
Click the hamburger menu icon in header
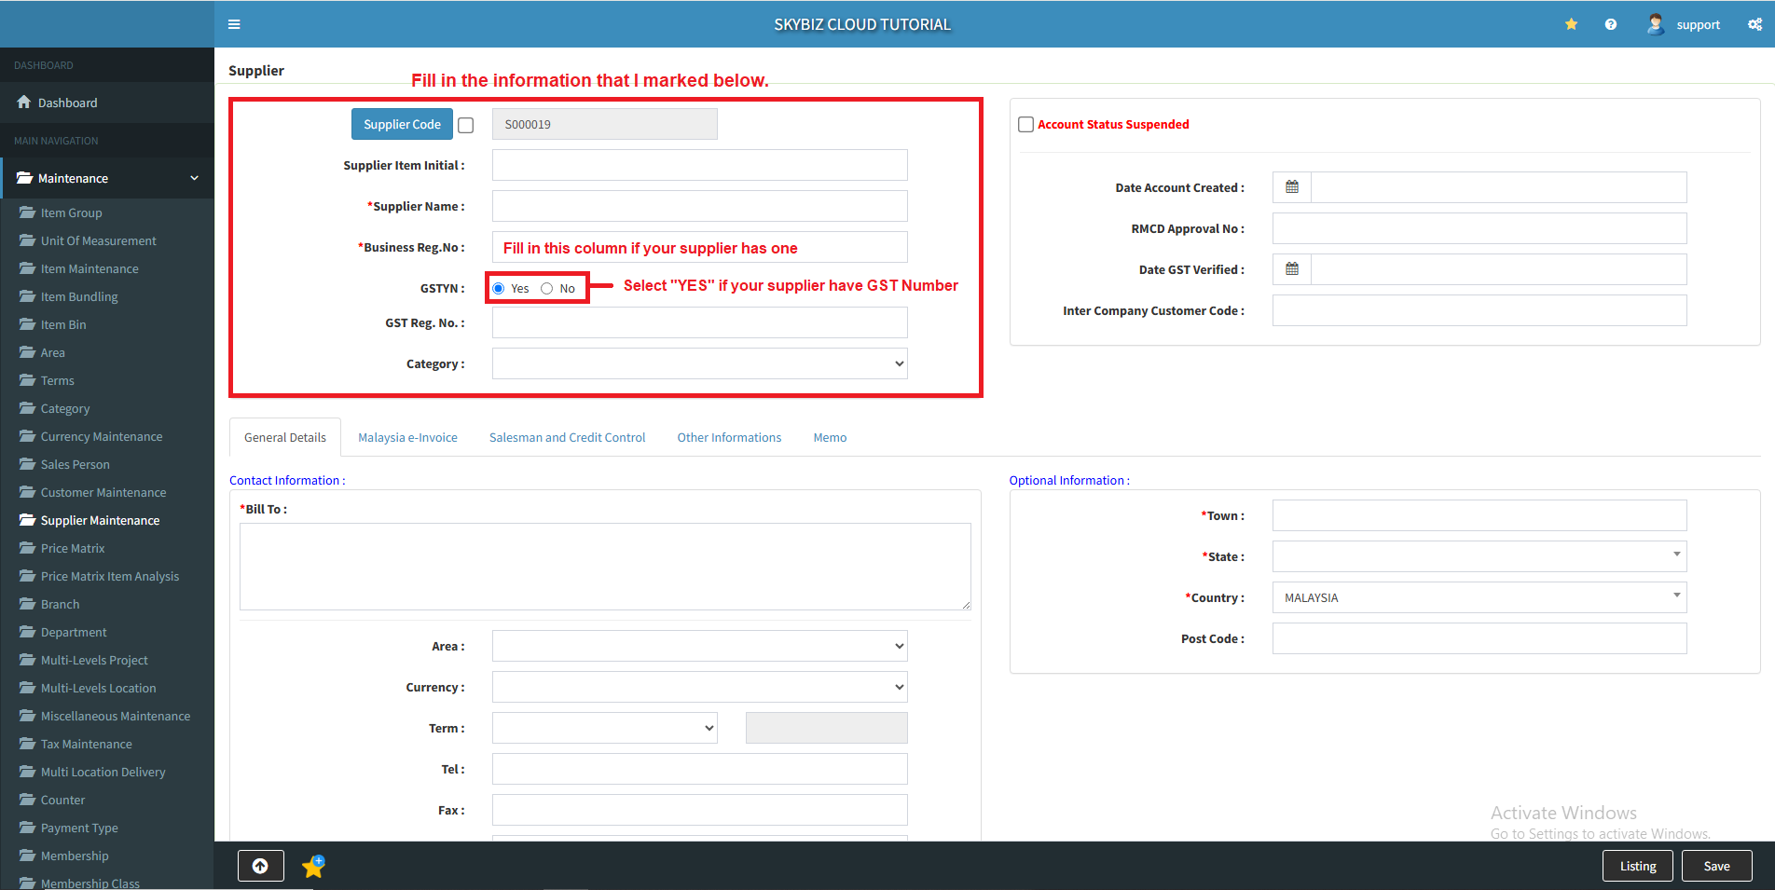tap(234, 24)
